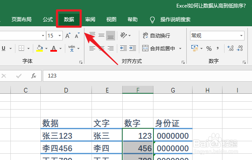Select the 审阅 tab
The height and width of the screenshot is (160, 252).
(x=90, y=19)
